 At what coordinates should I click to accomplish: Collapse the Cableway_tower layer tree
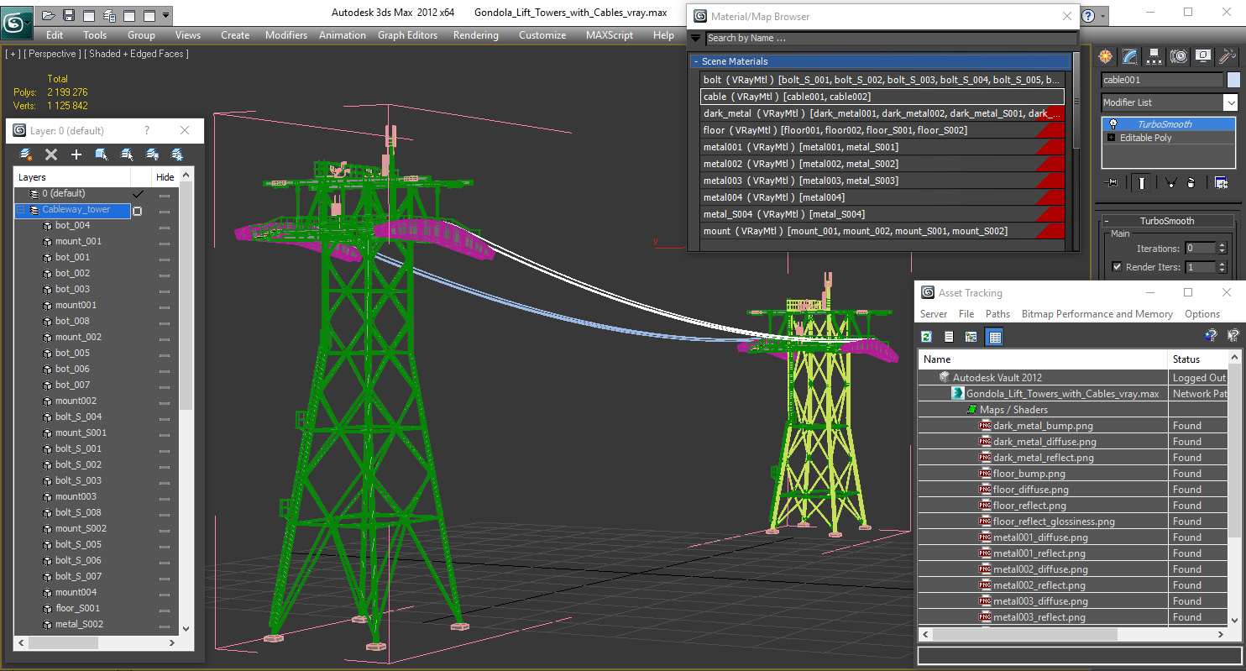pos(22,210)
